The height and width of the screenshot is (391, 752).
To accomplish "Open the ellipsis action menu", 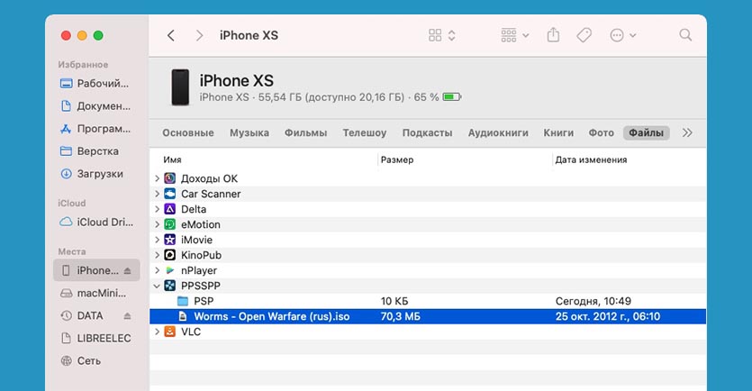I will [622, 35].
